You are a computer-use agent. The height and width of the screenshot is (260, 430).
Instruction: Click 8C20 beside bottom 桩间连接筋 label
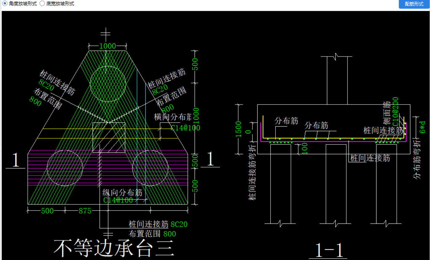point(179,224)
